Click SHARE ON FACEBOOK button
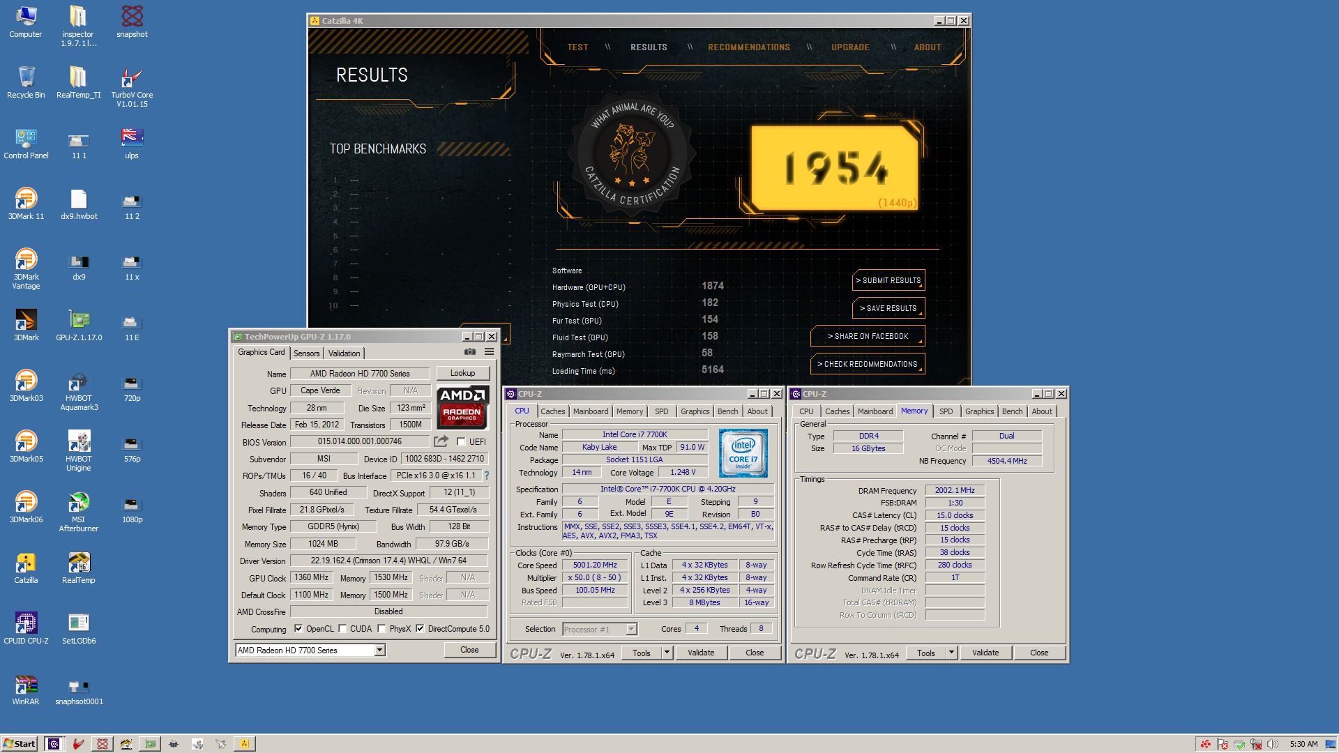Viewport: 1339px width, 753px height. [868, 336]
